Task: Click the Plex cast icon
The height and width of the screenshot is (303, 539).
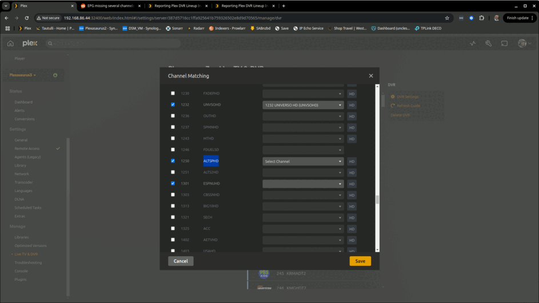Action: 504,43
